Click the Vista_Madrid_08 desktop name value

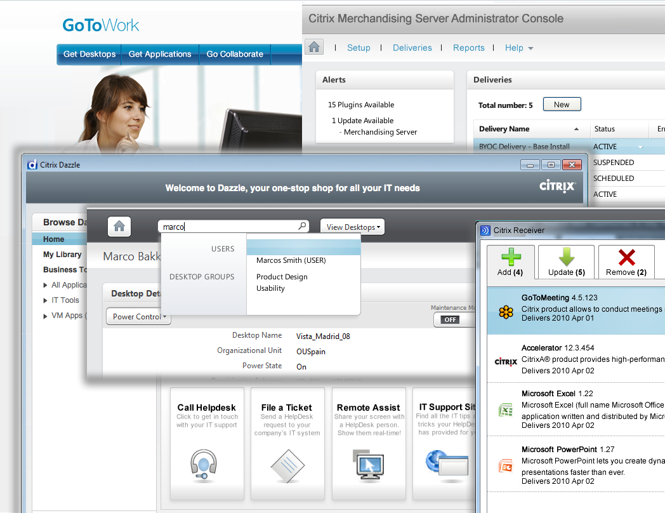(x=323, y=336)
